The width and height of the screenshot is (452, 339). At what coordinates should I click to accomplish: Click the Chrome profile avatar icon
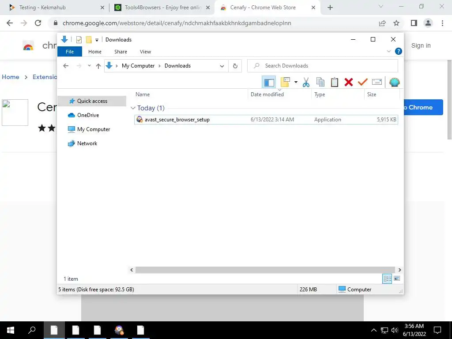click(x=428, y=23)
